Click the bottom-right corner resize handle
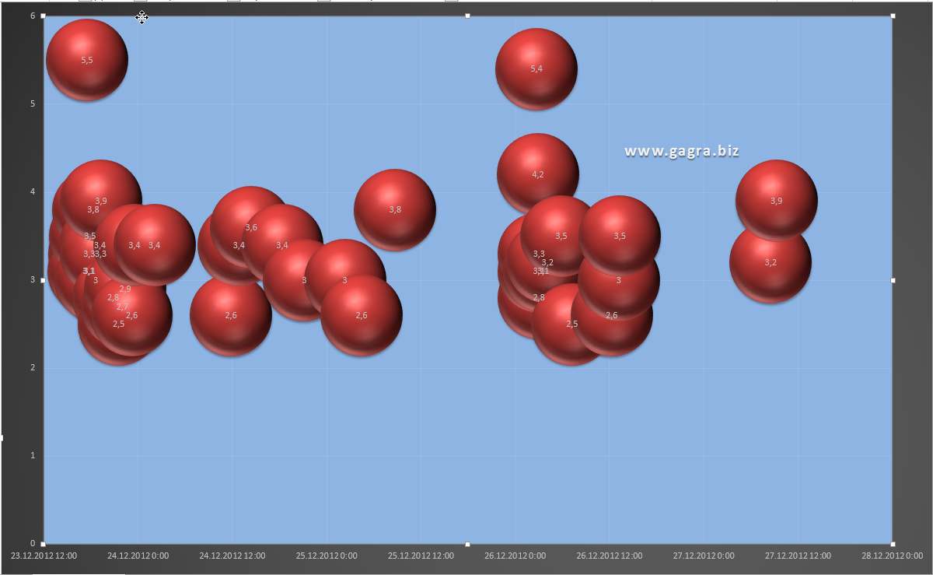This screenshot has width=933, height=575. [893, 544]
